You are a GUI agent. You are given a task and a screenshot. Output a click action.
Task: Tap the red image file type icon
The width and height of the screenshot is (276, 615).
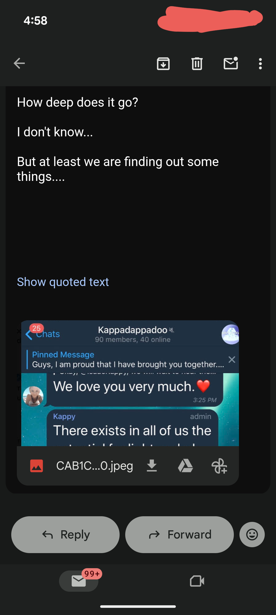[x=37, y=466]
